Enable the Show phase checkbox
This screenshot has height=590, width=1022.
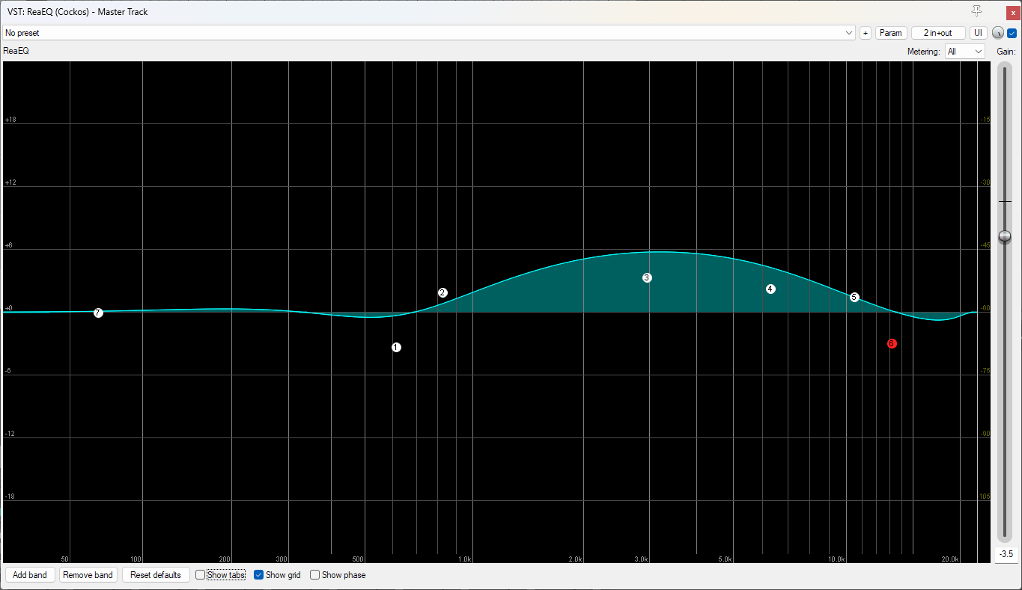315,575
